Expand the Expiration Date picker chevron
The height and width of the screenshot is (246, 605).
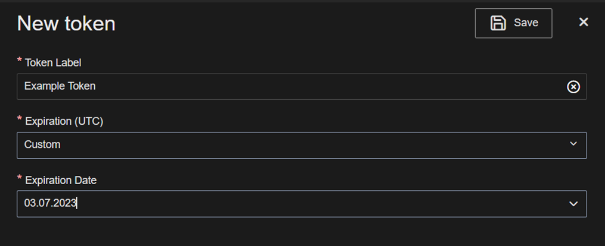click(x=573, y=204)
